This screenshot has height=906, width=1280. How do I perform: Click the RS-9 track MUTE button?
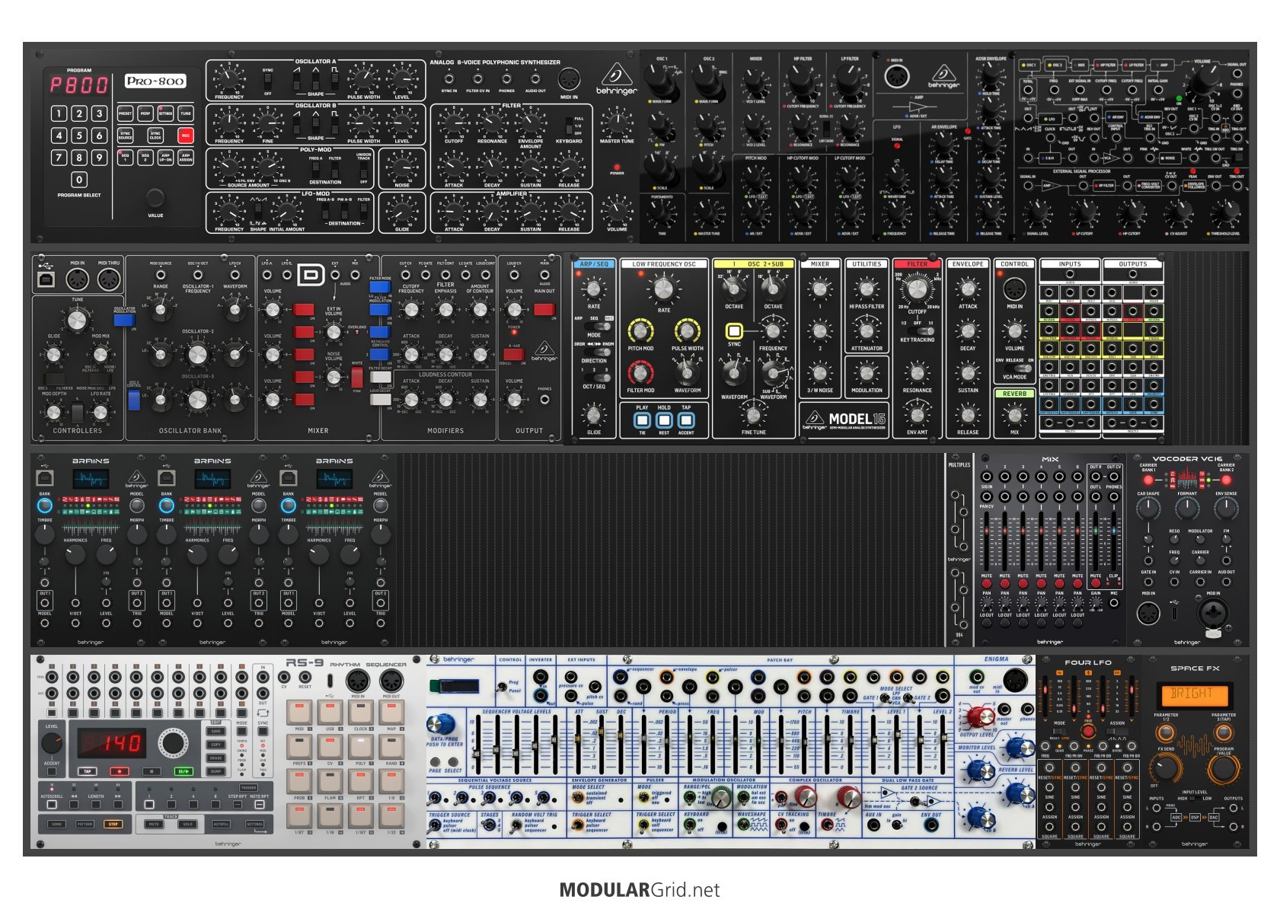[154, 824]
